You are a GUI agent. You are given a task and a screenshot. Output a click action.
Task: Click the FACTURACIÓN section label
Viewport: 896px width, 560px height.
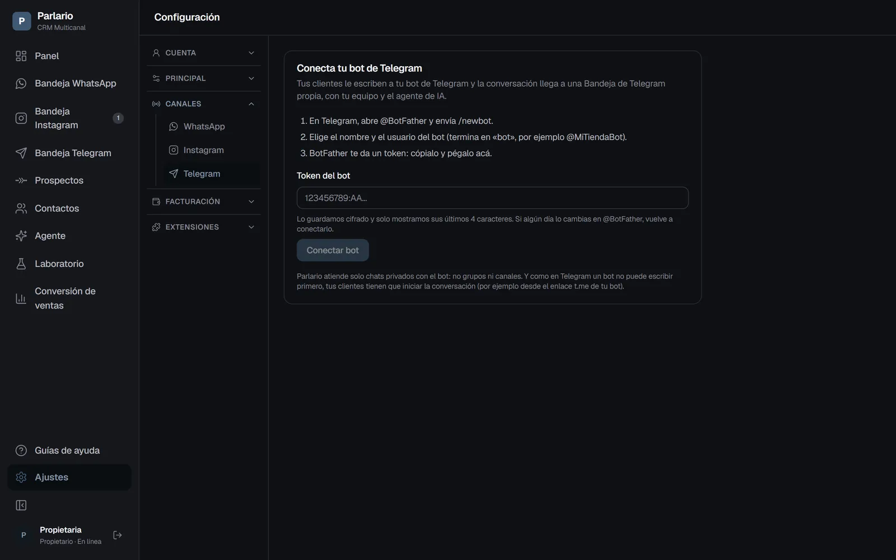[193, 202]
